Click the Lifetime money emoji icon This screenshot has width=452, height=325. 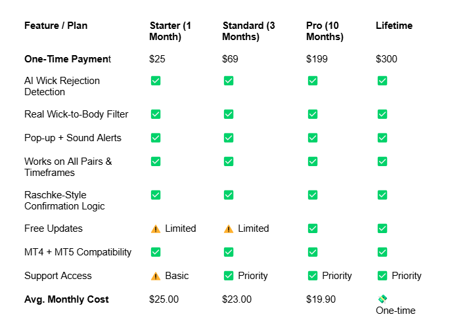point(382,299)
